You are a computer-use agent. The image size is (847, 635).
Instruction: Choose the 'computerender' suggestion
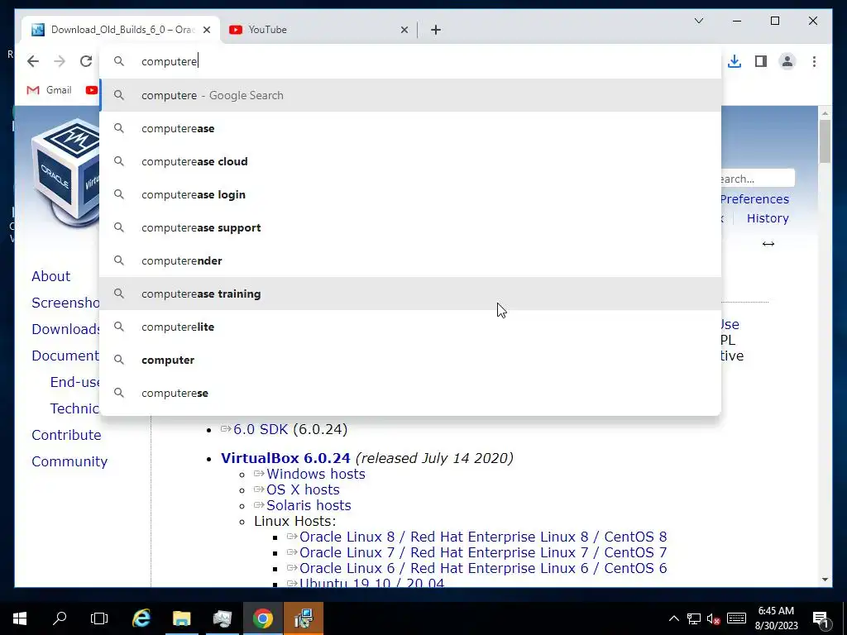click(410, 260)
